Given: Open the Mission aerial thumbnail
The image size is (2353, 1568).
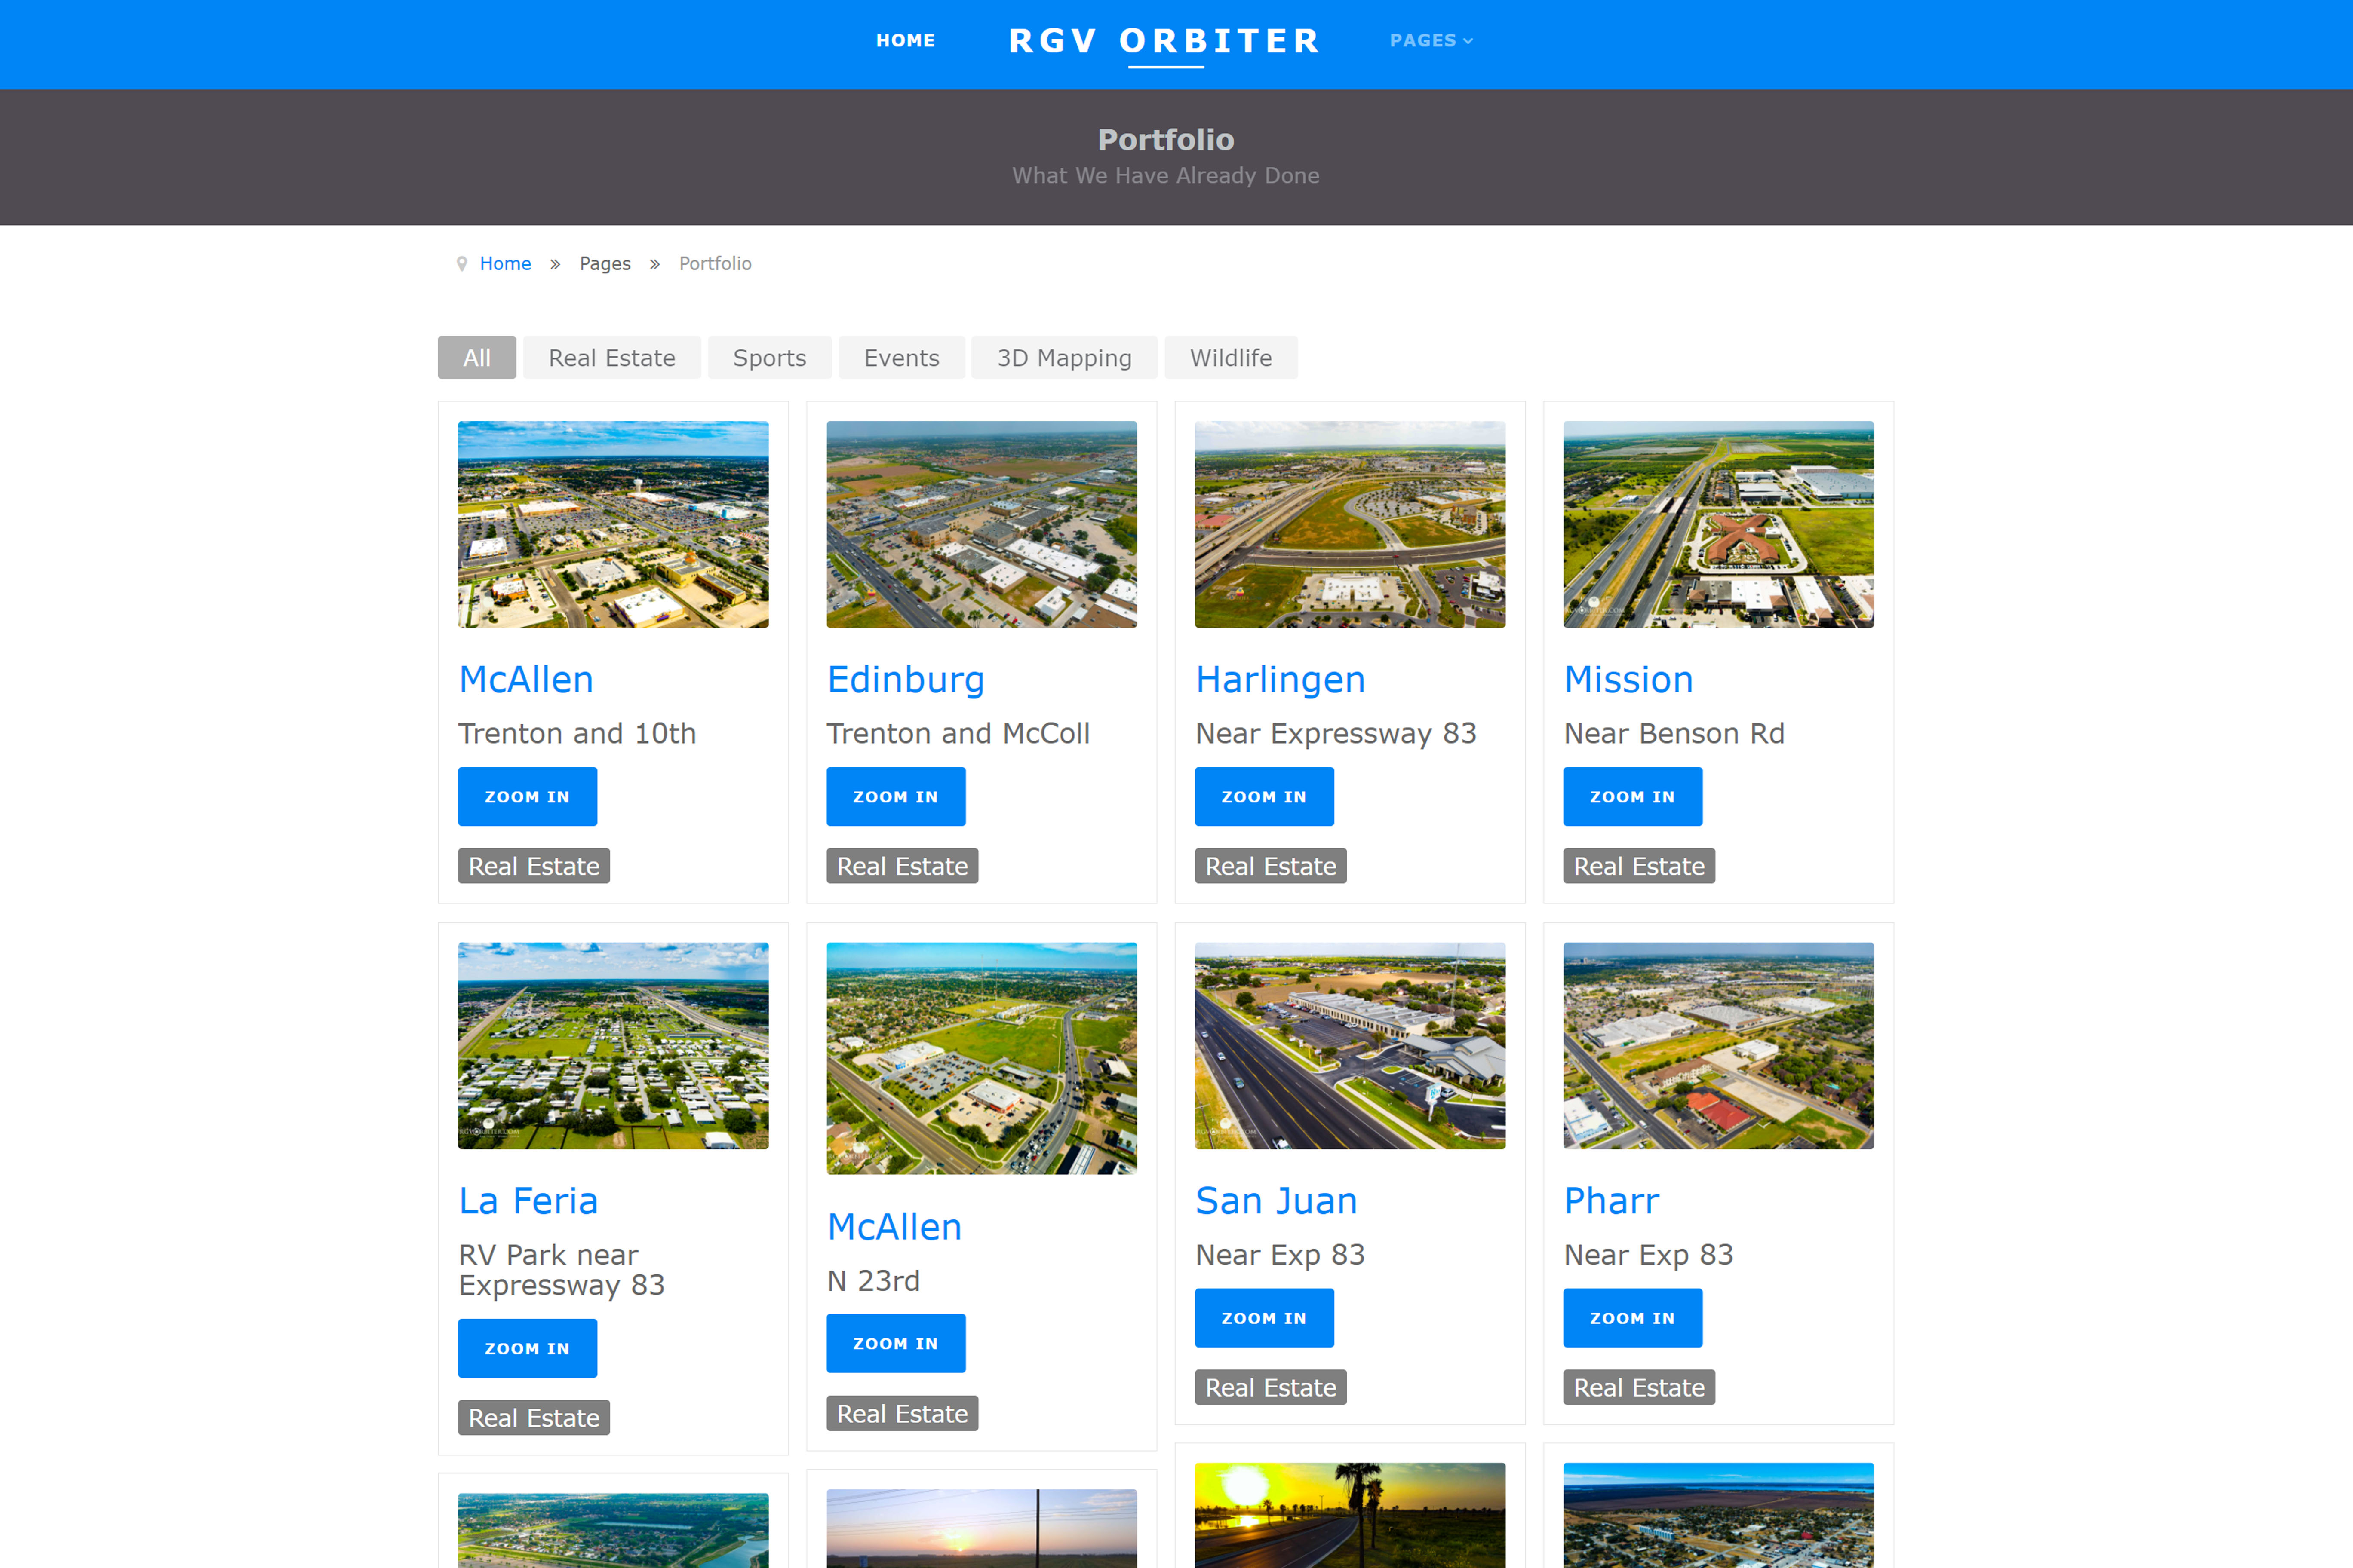Looking at the screenshot, I should click(x=1719, y=524).
